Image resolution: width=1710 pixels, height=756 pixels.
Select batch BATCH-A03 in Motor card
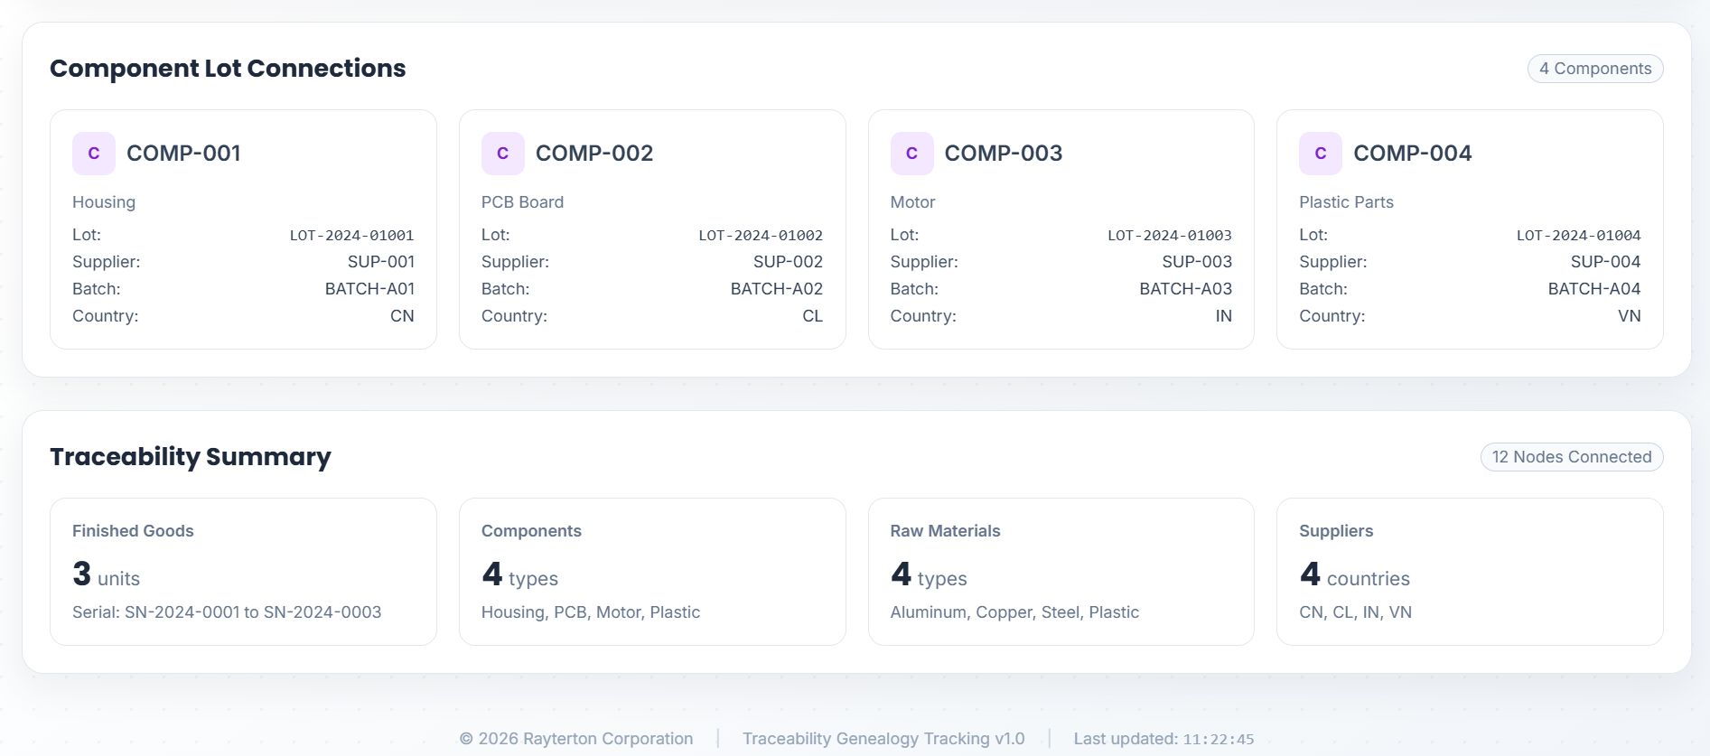pyautogui.click(x=1185, y=289)
